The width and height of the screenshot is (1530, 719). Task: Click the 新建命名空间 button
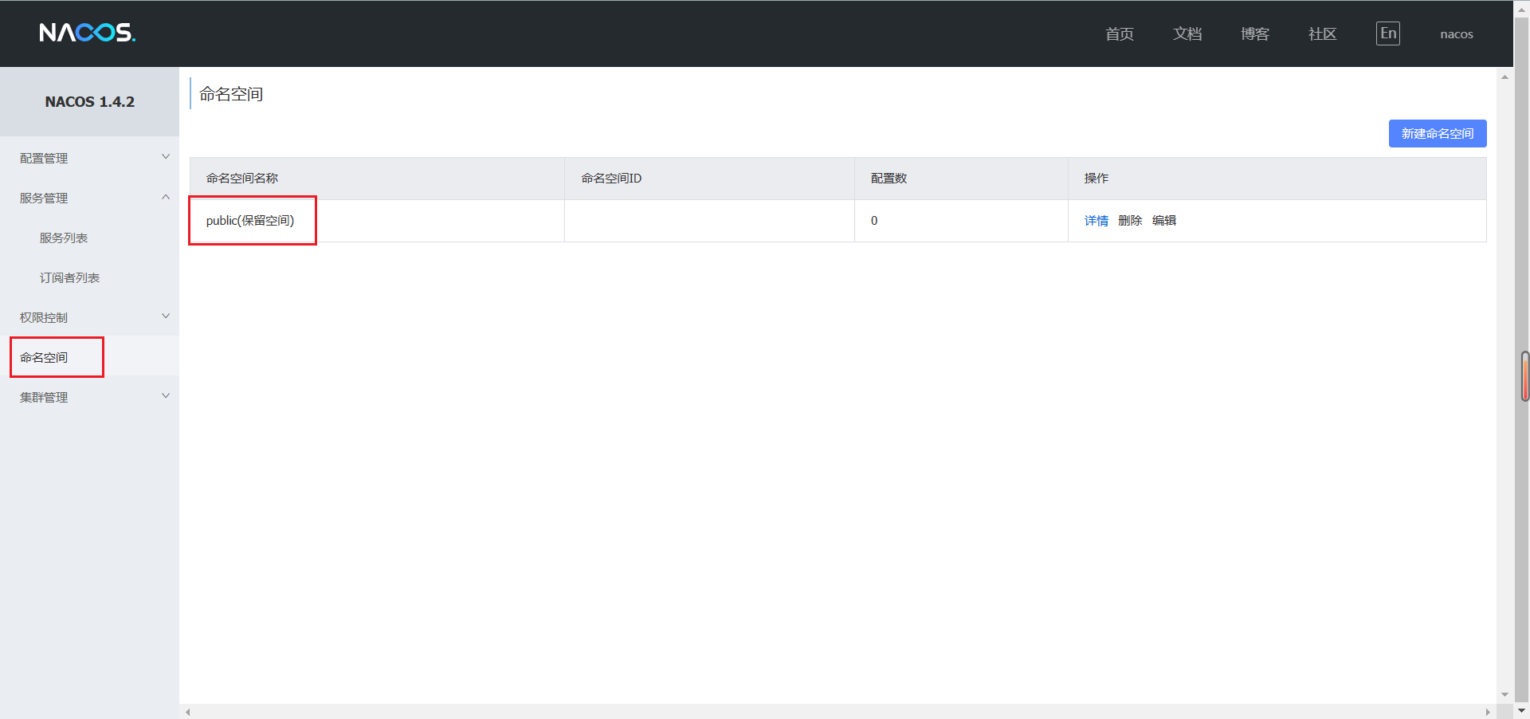point(1438,133)
